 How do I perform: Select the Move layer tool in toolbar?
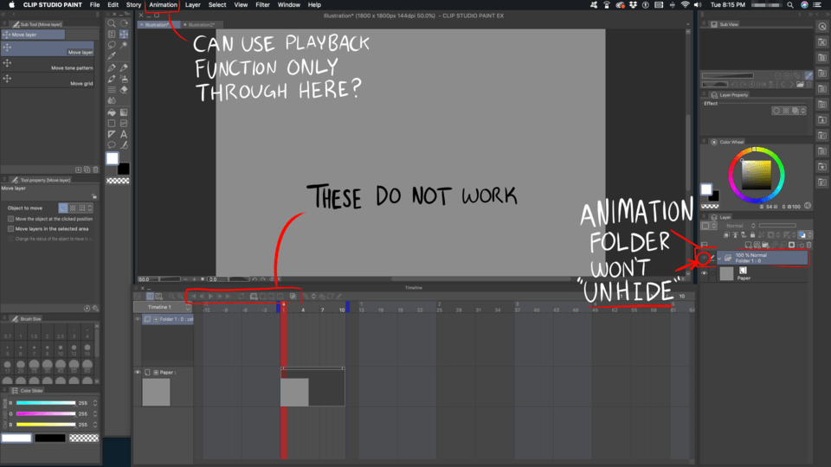point(124,35)
